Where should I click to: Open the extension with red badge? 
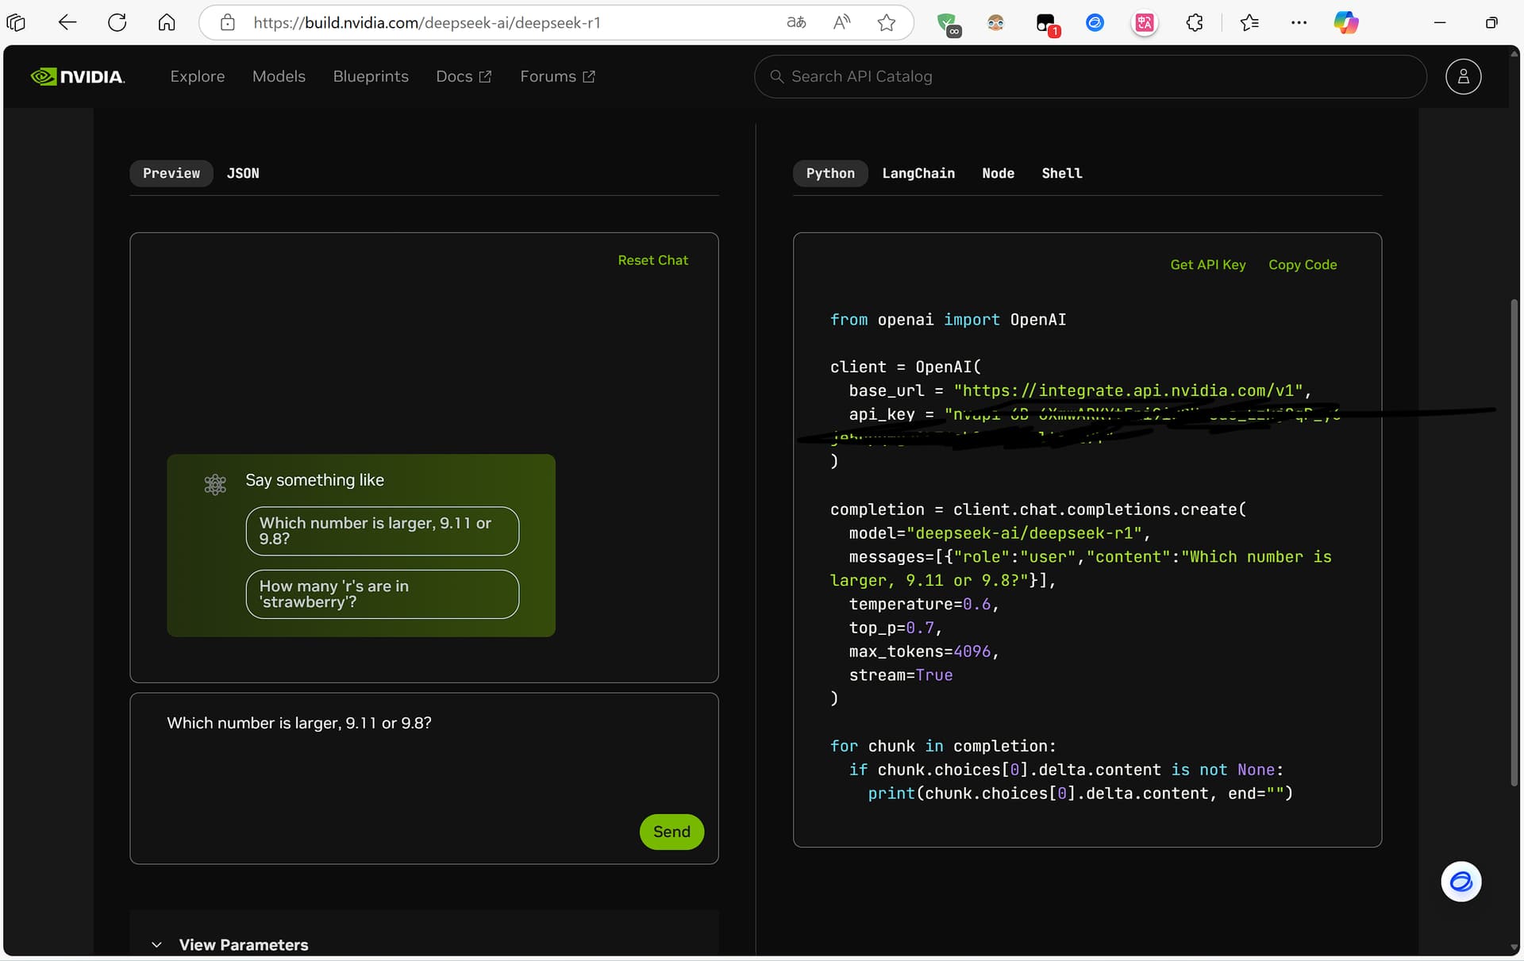(x=1047, y=25)
